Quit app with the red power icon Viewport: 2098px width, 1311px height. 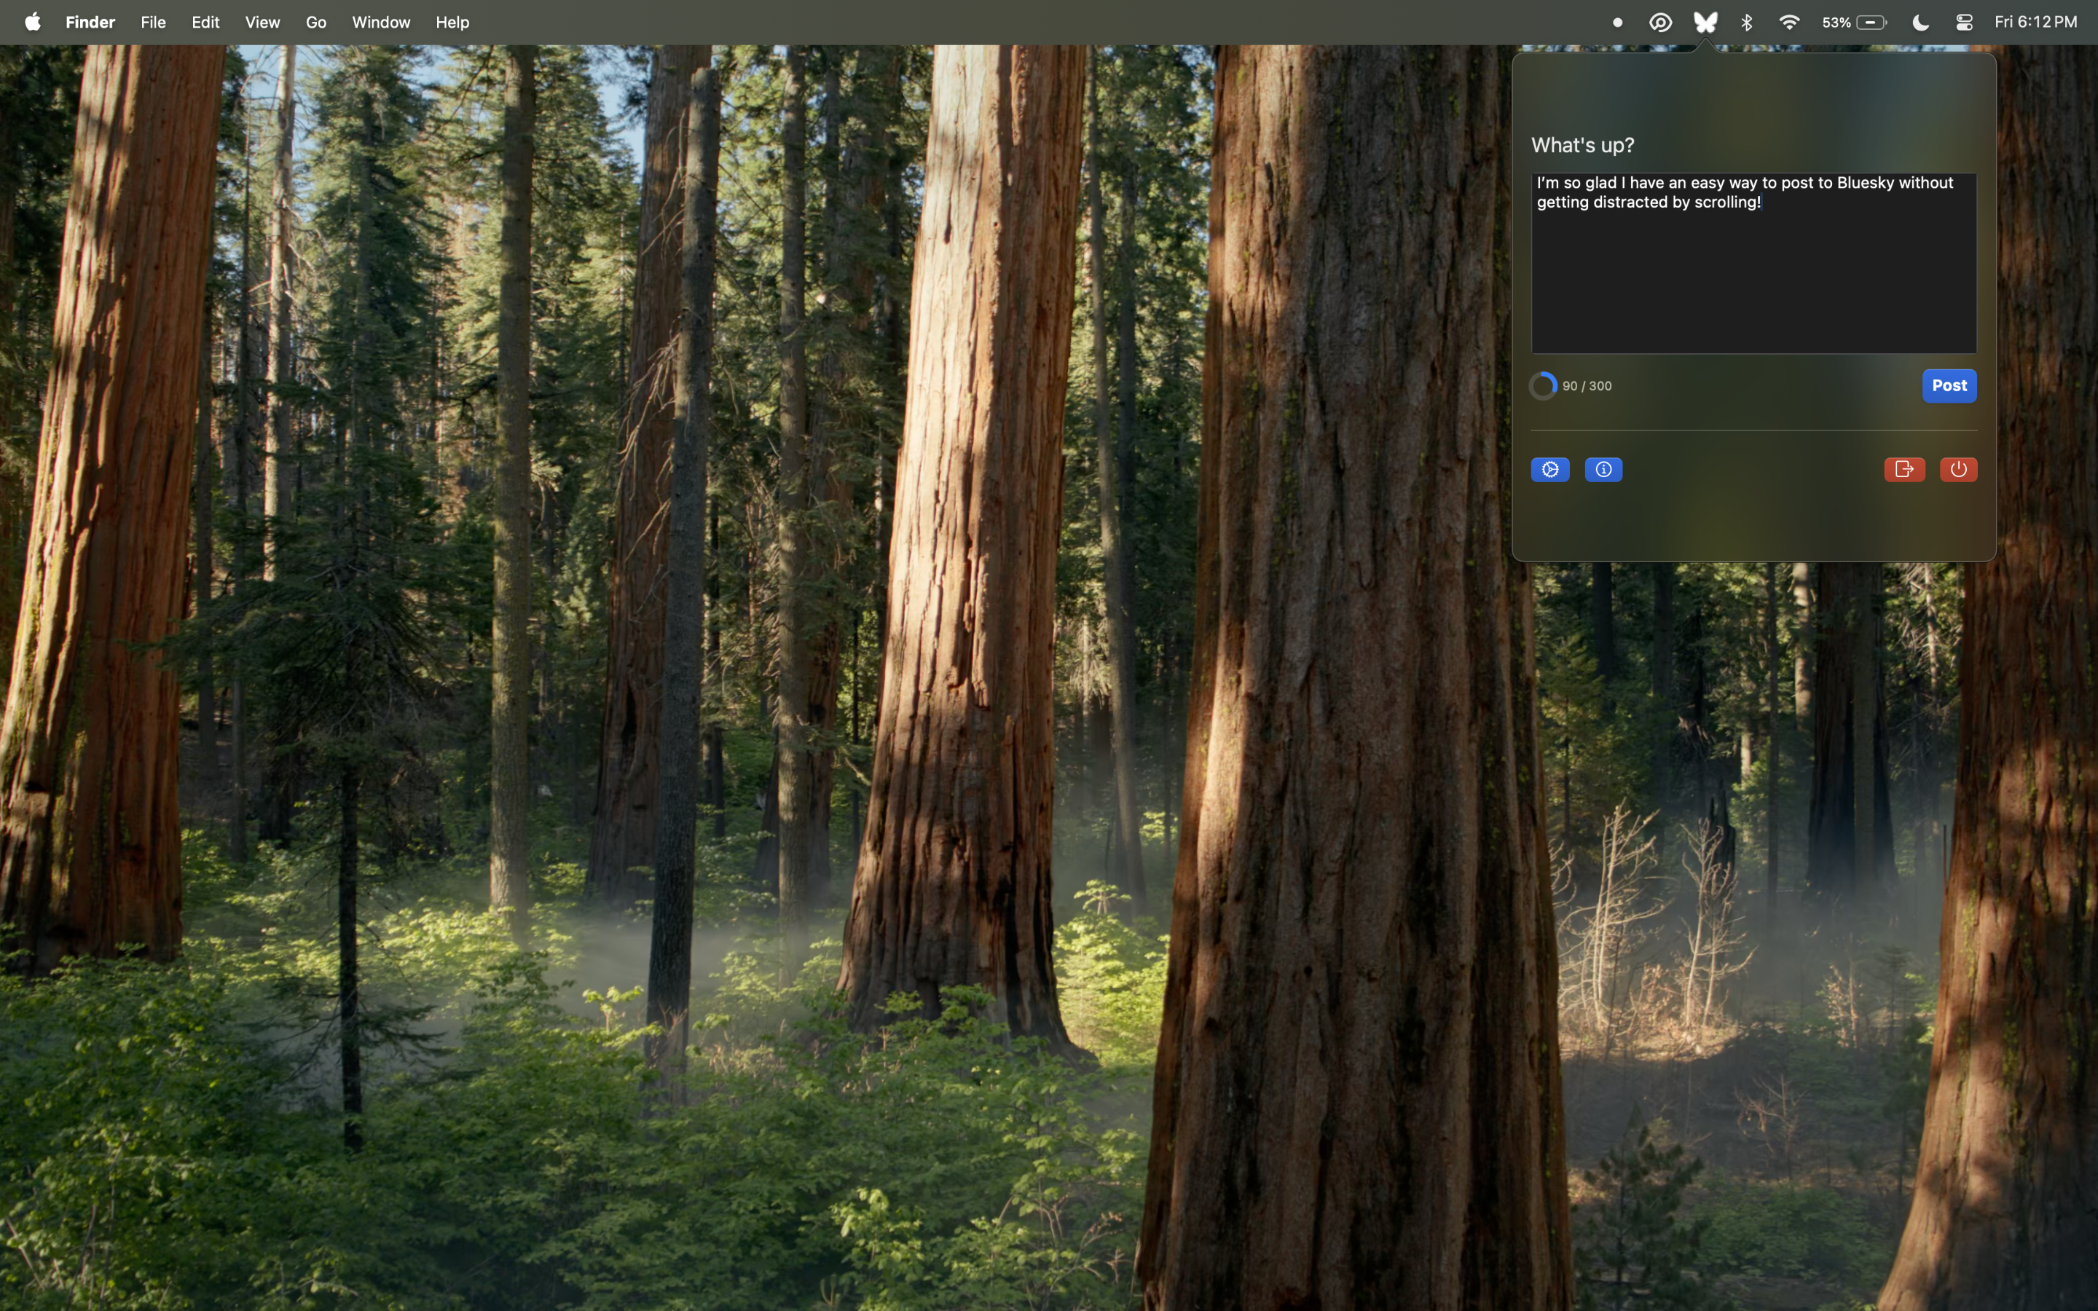[1957, 469]
